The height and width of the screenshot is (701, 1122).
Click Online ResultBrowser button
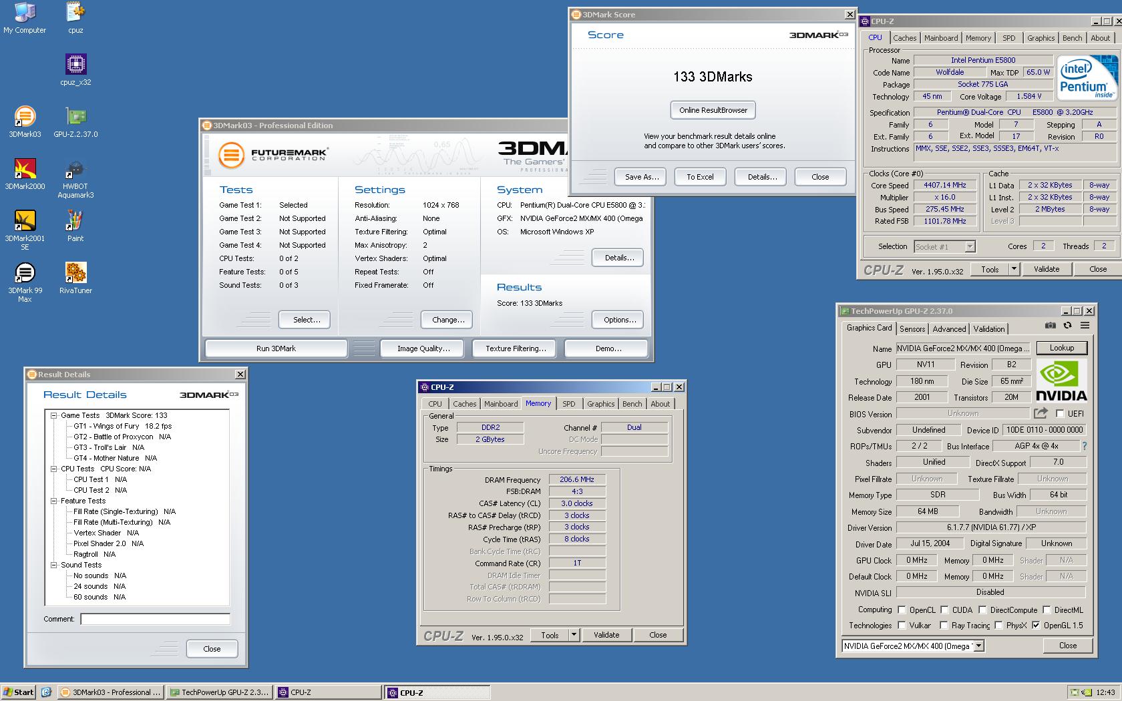713,110
